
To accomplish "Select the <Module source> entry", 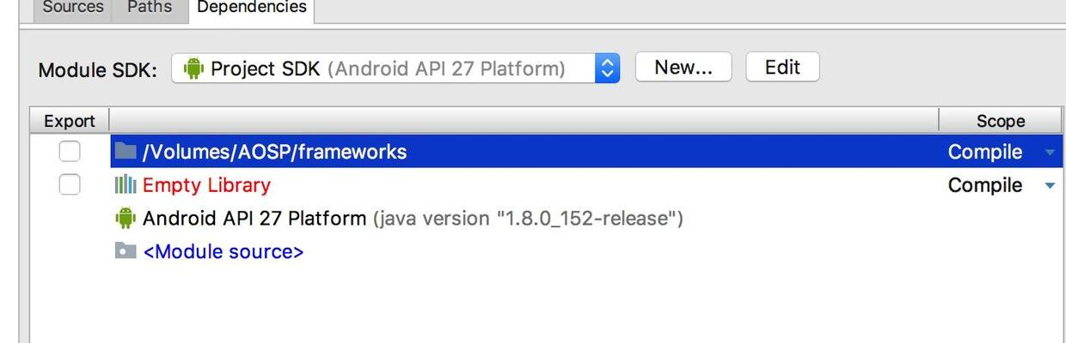I will click(x=223, y=252).
